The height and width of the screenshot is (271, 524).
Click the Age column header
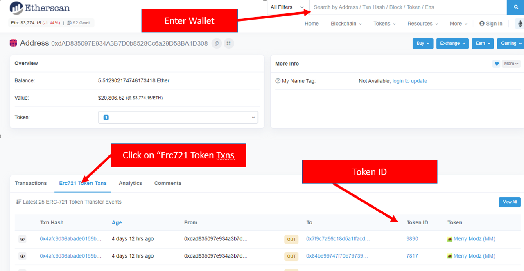coord(117,223)
